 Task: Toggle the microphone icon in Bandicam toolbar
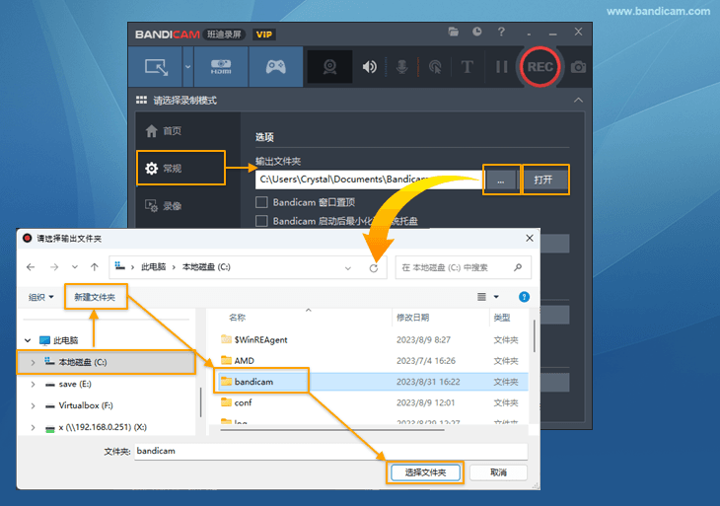click(401, 67)
